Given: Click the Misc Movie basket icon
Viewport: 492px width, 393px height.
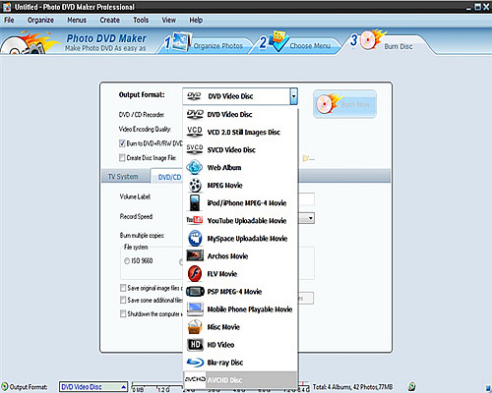Looking at the screenshot, I should (195, 326).
